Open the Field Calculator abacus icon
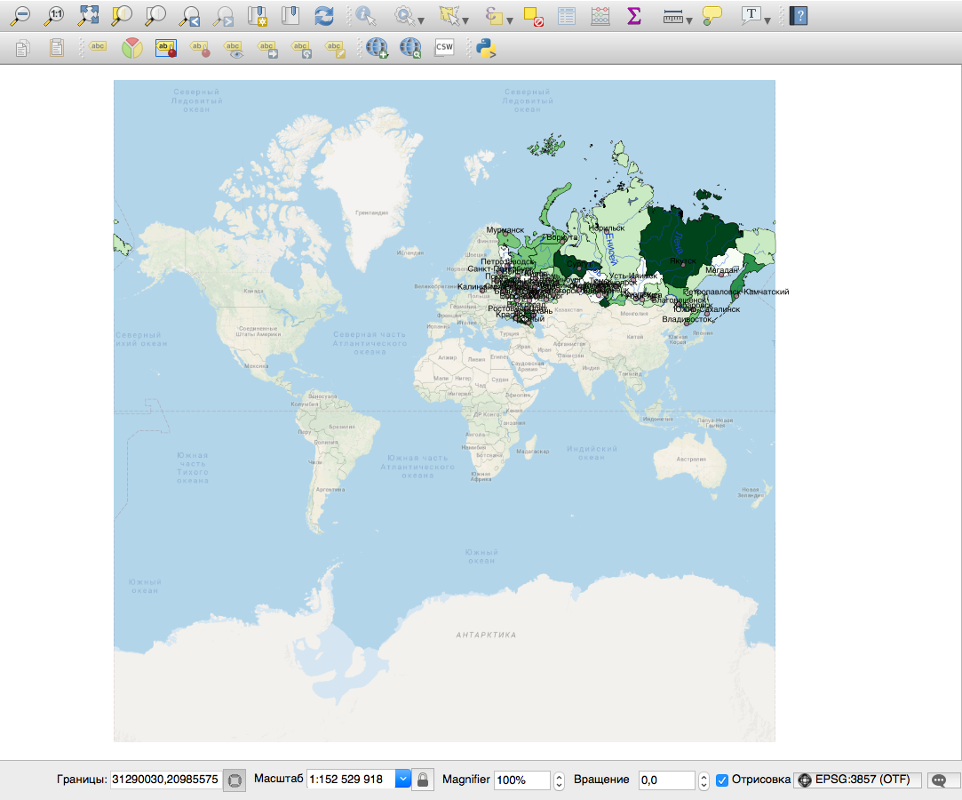 click(x=600, y=15)
